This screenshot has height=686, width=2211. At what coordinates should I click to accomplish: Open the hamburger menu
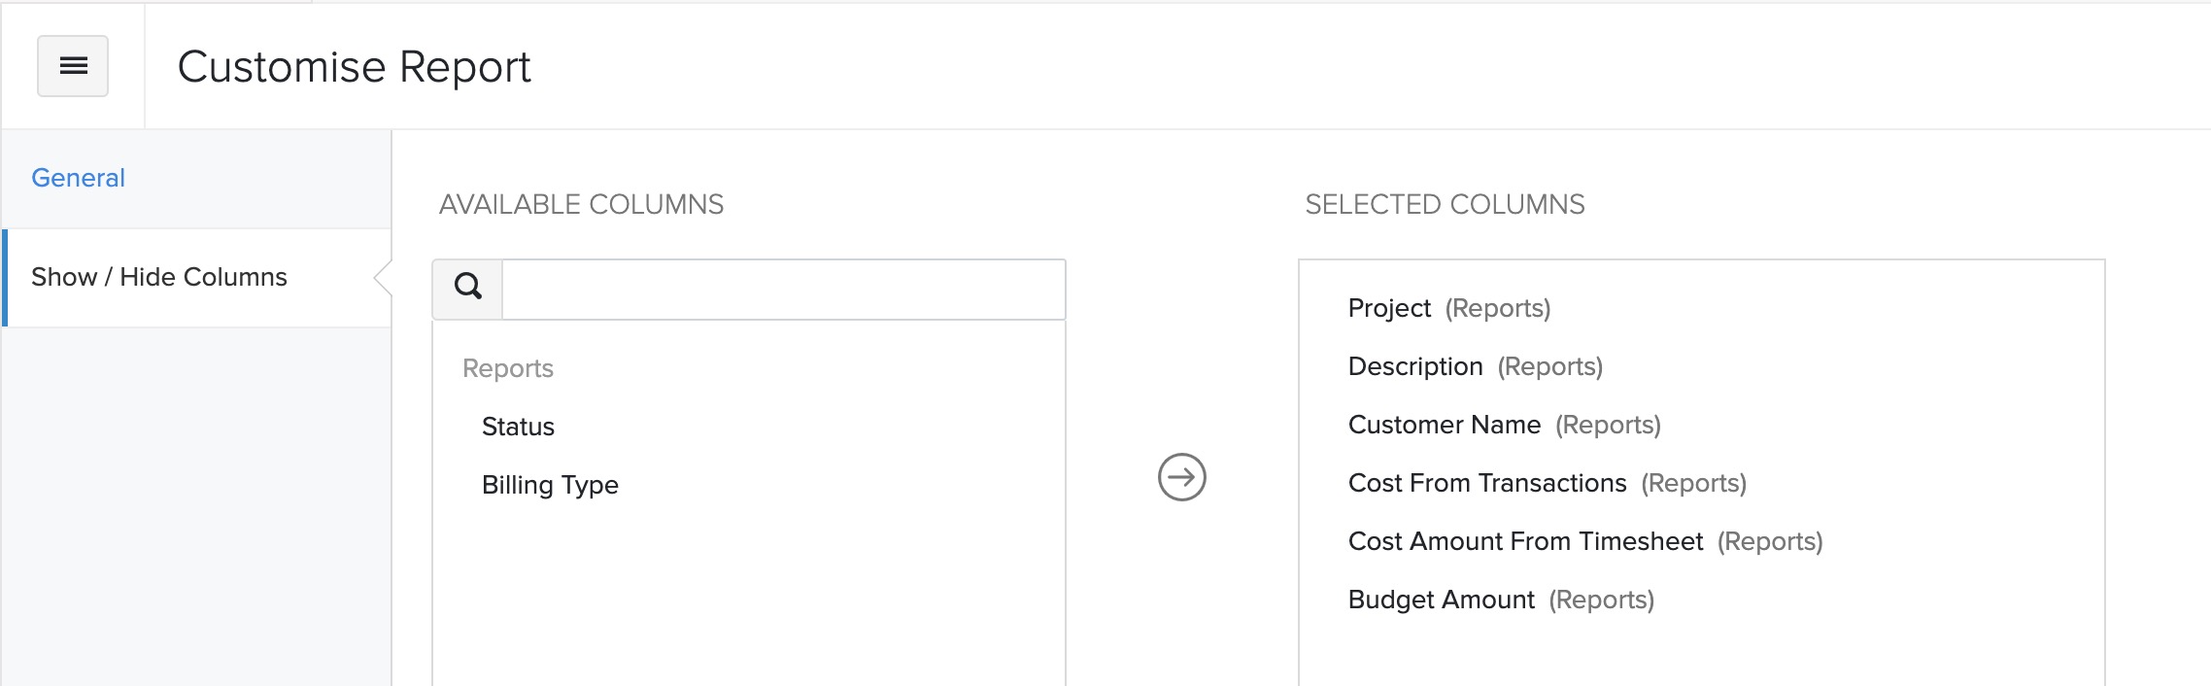click(73, 66)
